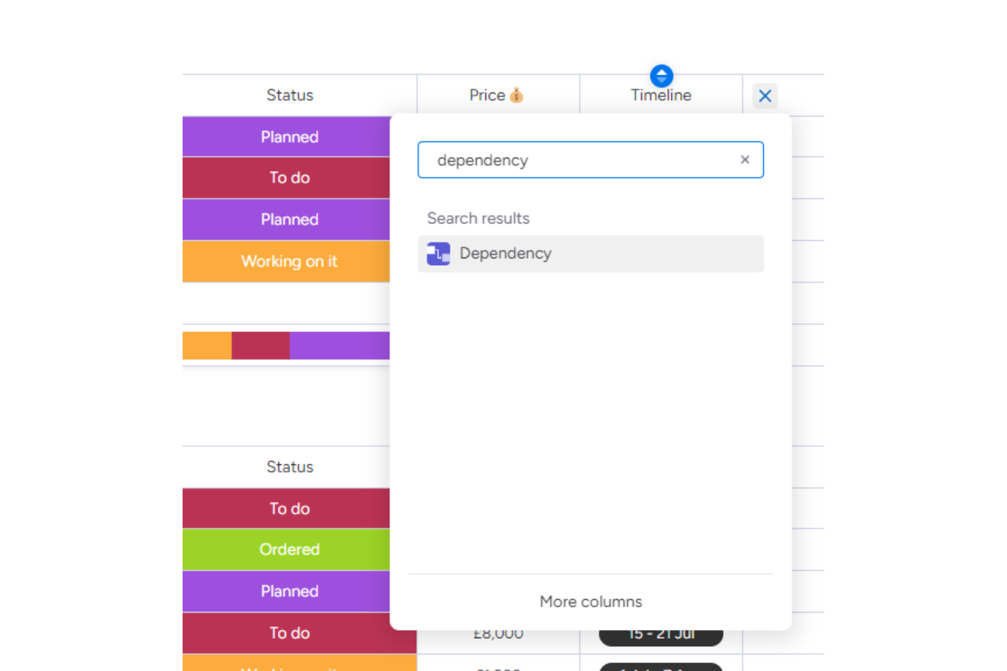This screenshot has height=671, width=1007.
Task: Click the More columns link
Action: tap(590, 601)
